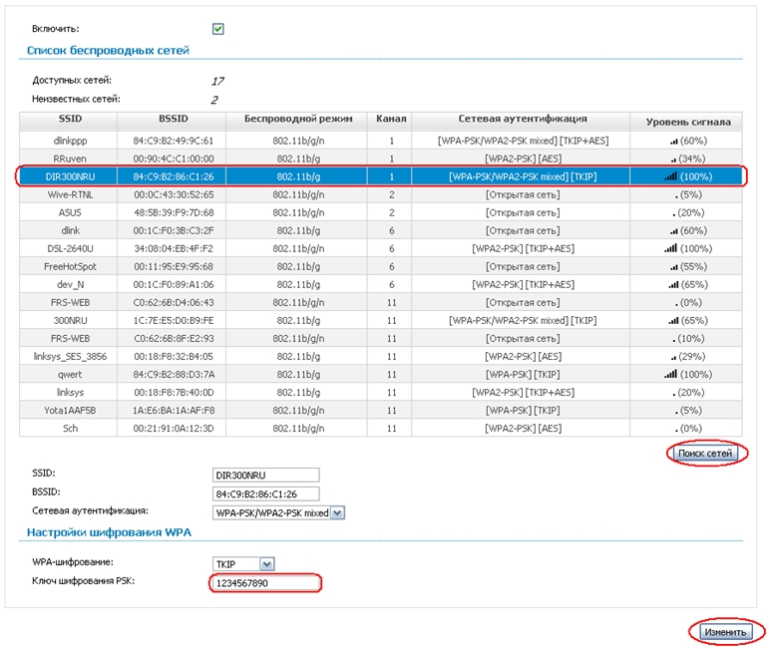
Task: Expand the WPA-шифрование TKIP dropdown
Action: 243,563
